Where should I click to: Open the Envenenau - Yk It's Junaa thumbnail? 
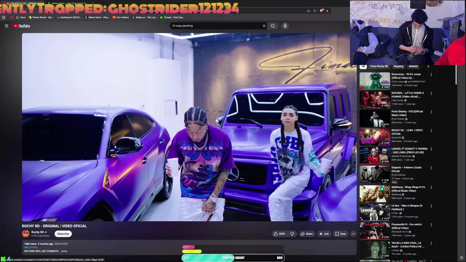coord(375,81)
